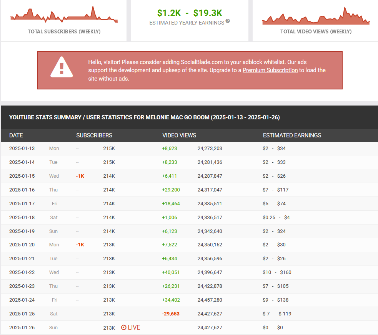Select the 2025-01-18 date cell
This screenshot has width=378, height=335.
click(x=22, y=218)
